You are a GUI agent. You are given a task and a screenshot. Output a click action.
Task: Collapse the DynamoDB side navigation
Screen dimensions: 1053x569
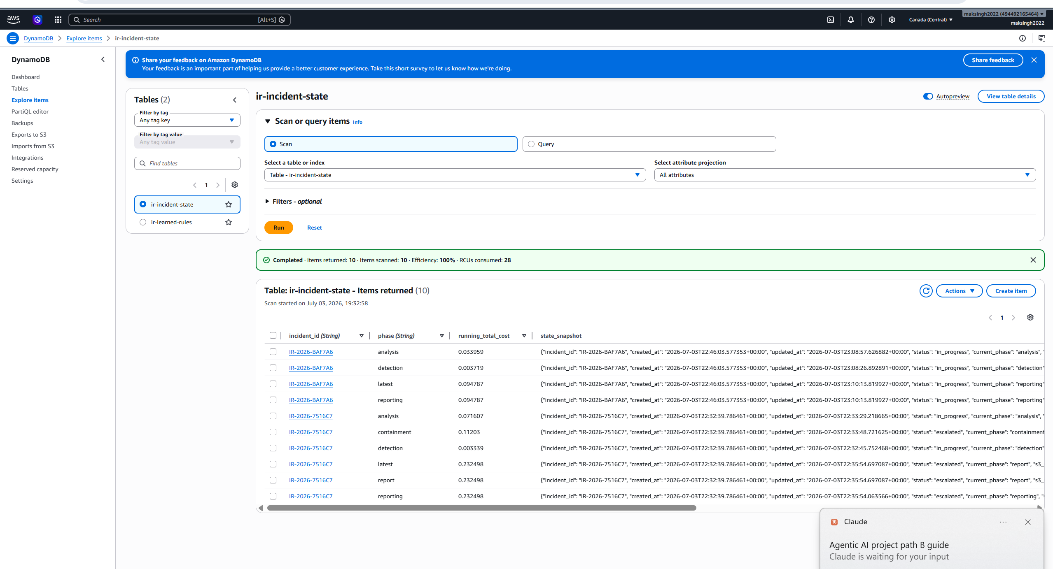tap(103, 59)
